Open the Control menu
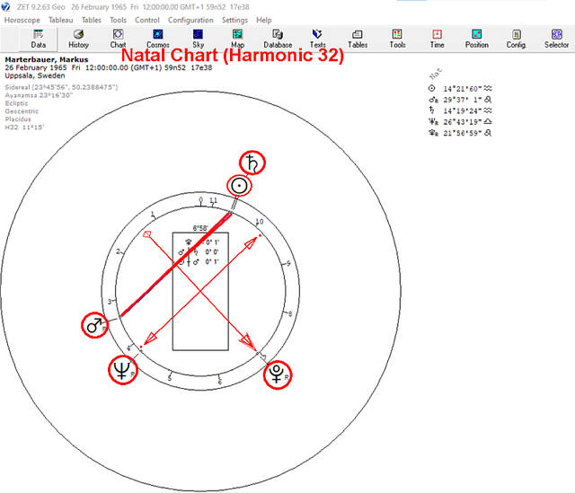575x493 pixels. [147, 20]
